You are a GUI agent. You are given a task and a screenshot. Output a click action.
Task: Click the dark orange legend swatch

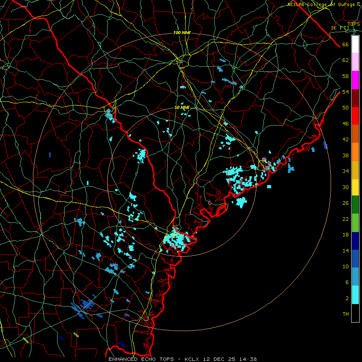[x=355, y=134]
